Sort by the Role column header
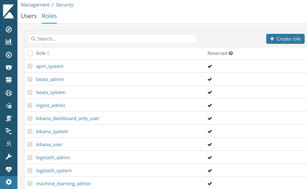 (x=41, y=53)
